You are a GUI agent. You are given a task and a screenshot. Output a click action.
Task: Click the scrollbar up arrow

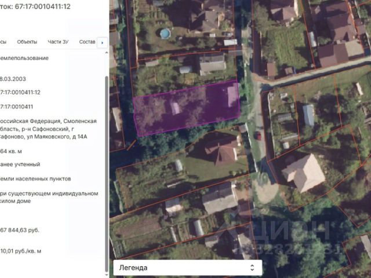click(x=107, y=53)
